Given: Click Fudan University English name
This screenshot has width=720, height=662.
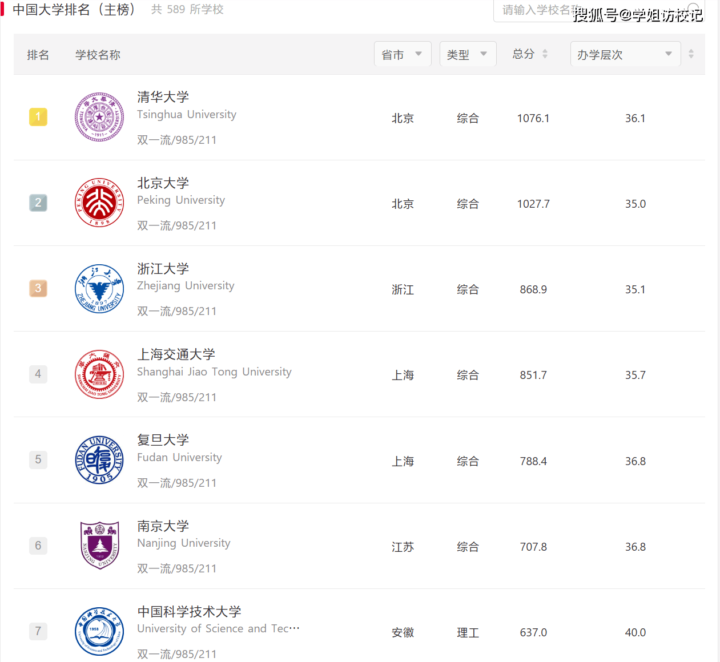Looking at the screenshot, I should click(179, 458).
